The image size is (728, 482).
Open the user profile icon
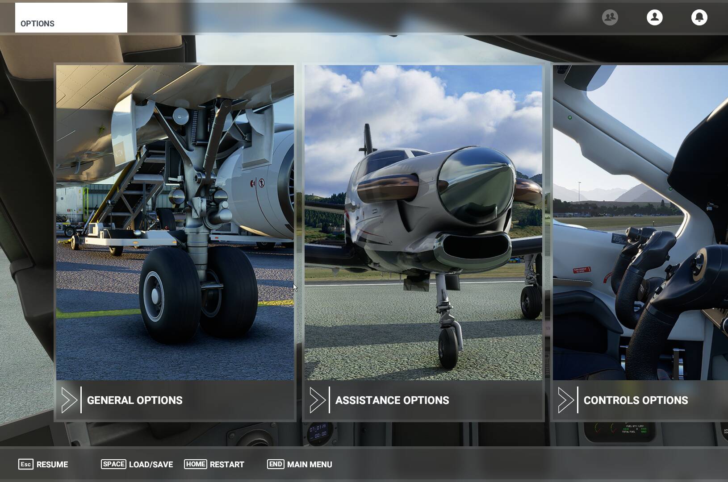click(654, 17)
